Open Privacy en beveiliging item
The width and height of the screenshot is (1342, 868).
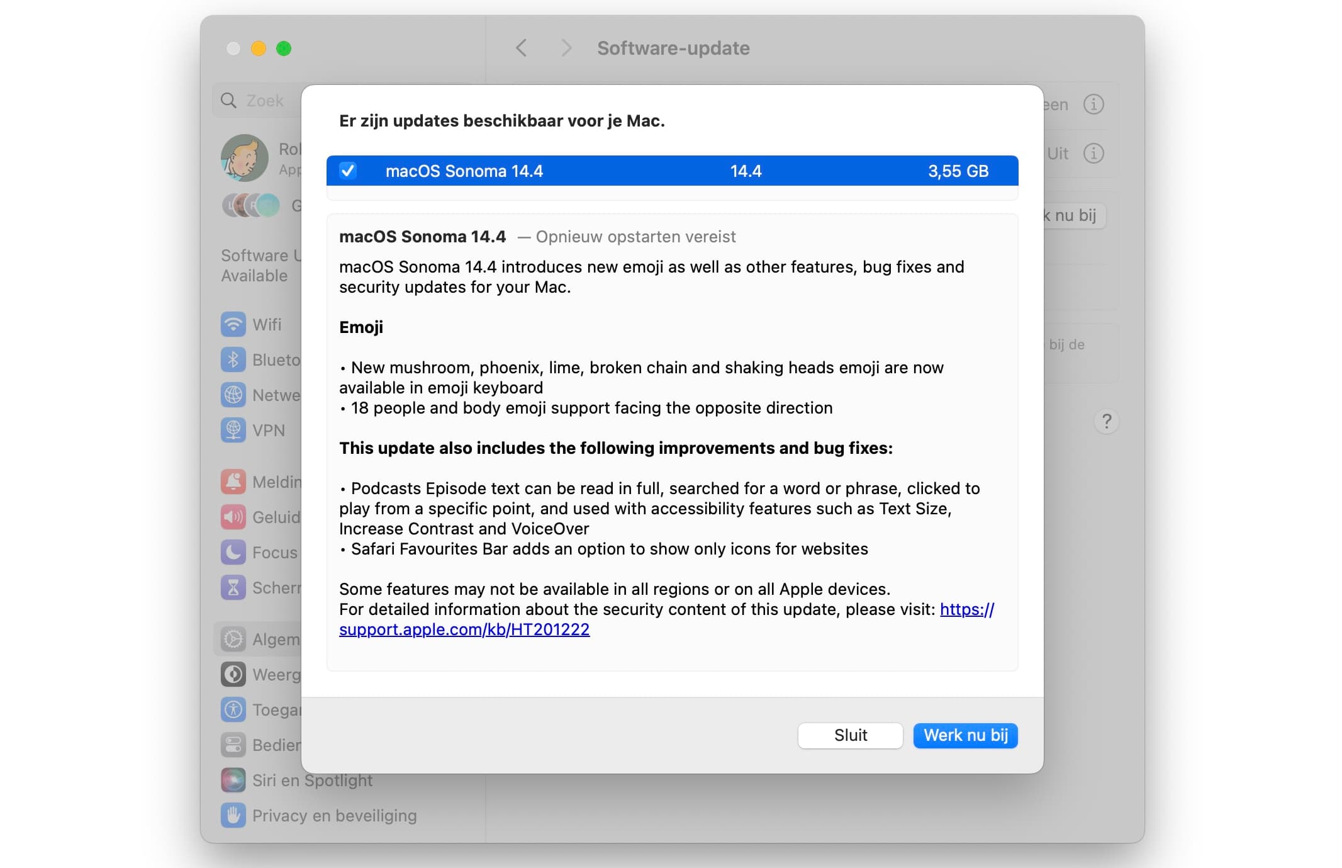click(x=319, y=816)
